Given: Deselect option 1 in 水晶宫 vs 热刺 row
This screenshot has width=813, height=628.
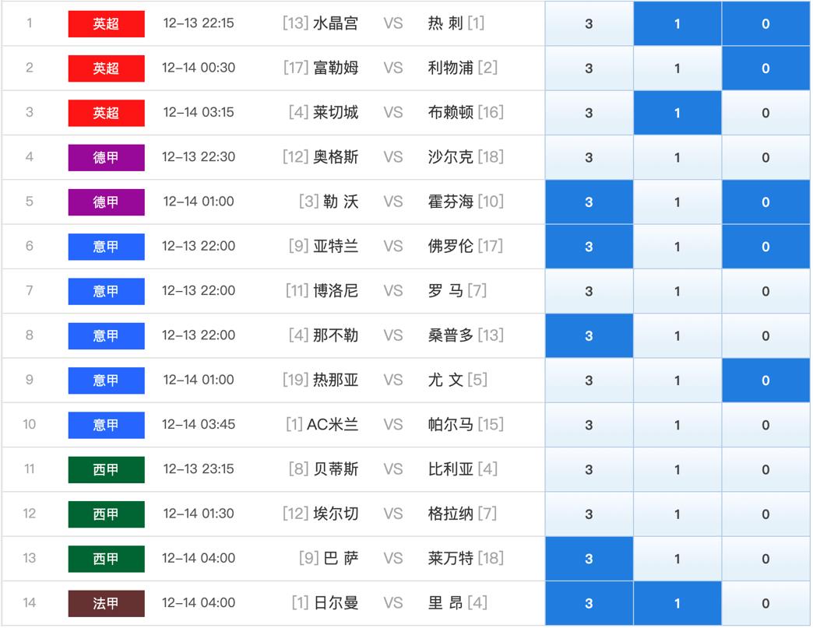Looking at the screenshot, I should (677, 24).
